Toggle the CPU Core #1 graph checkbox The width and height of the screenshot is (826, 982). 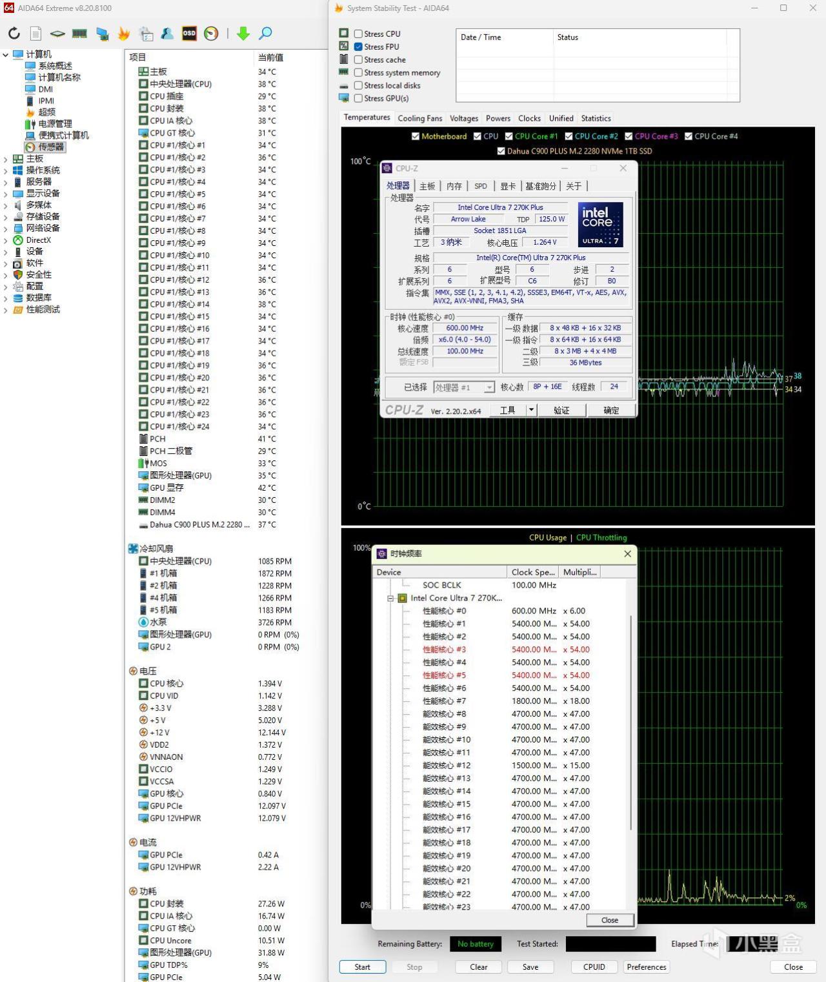point(509,136)
